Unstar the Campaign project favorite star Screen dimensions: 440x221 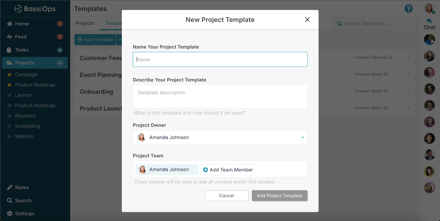[9, 74]
